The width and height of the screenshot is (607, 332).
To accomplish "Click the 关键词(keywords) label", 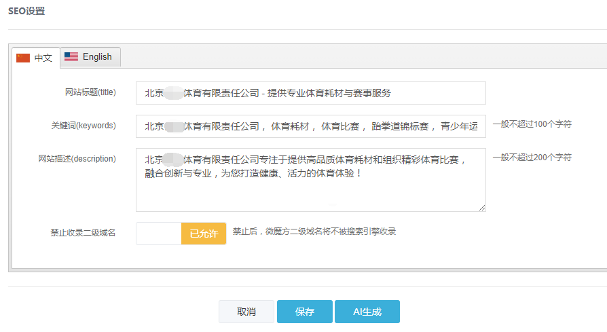I will [x=84, y=126].
